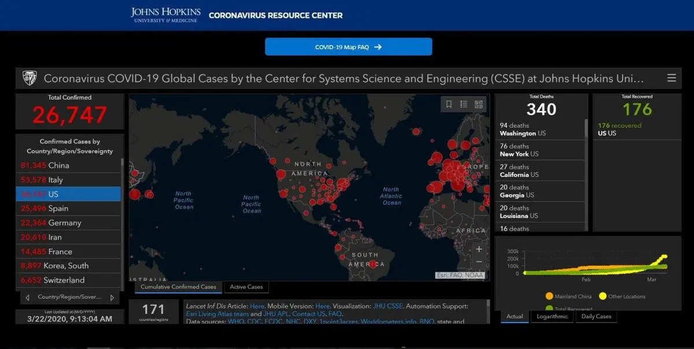This screenshot has width=694, height=349.
Task: Zoom in with the map plus button
Action: (479, 250)
